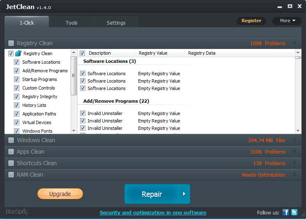Viewport: 306px width, 219px height.
Task: Uncheck Startup Programs in the tree
Action: click(16, 79)
